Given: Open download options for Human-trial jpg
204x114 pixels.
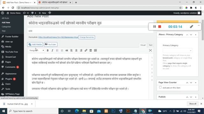Looking at the screenshot, I should [x=32, y=104].
